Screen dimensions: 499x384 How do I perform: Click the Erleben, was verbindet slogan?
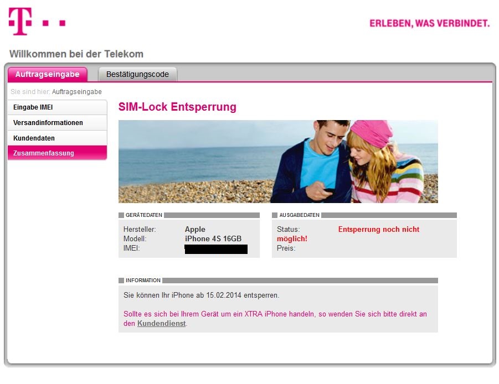(429, 24)
